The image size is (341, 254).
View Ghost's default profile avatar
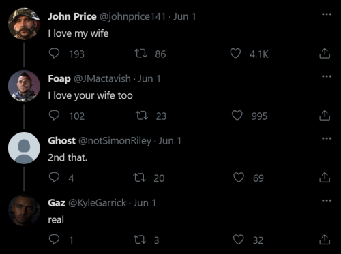pos(24,148)
